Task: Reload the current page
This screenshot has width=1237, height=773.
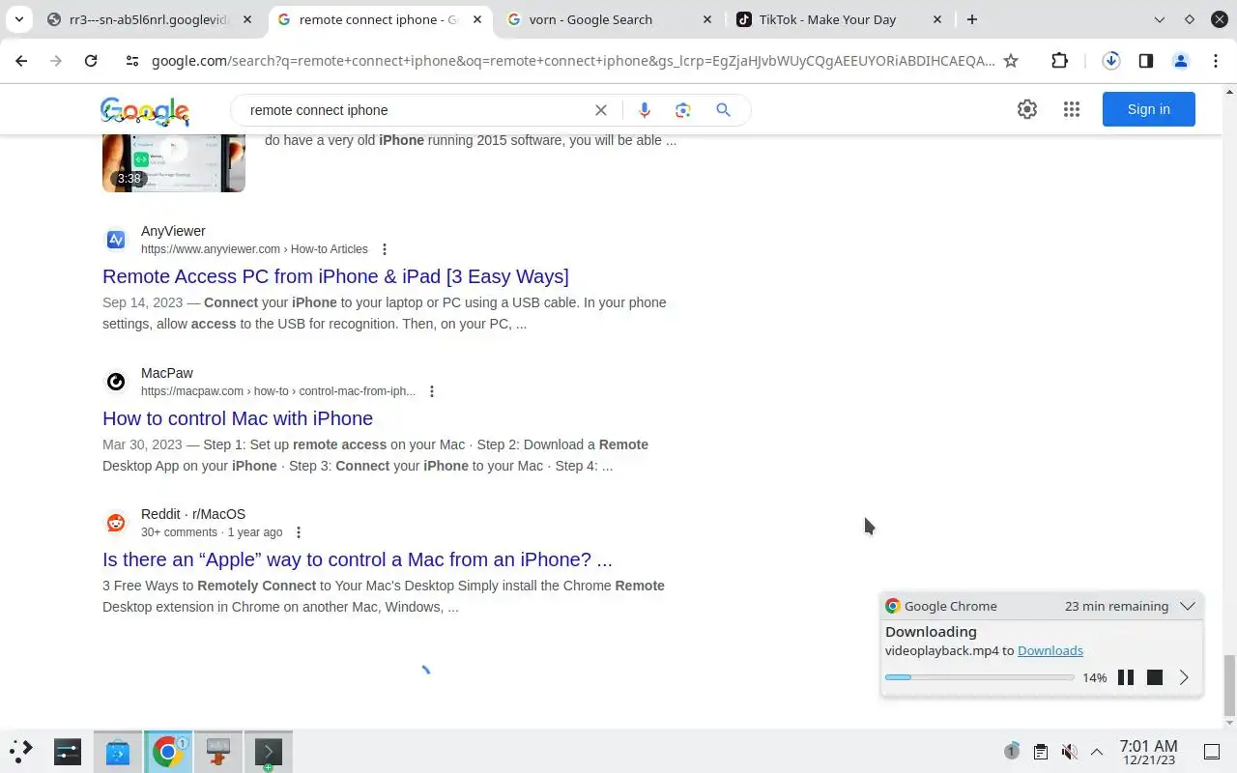Action: (91, 61)
